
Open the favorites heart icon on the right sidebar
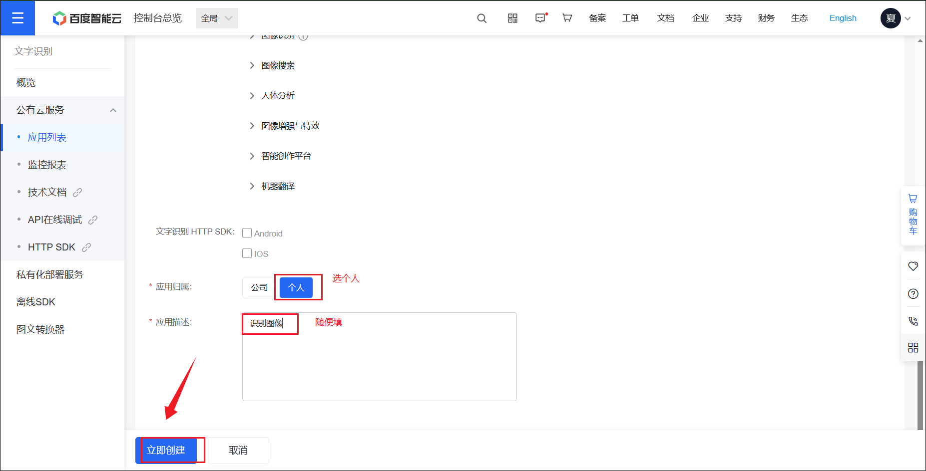[x=913, y=266]
